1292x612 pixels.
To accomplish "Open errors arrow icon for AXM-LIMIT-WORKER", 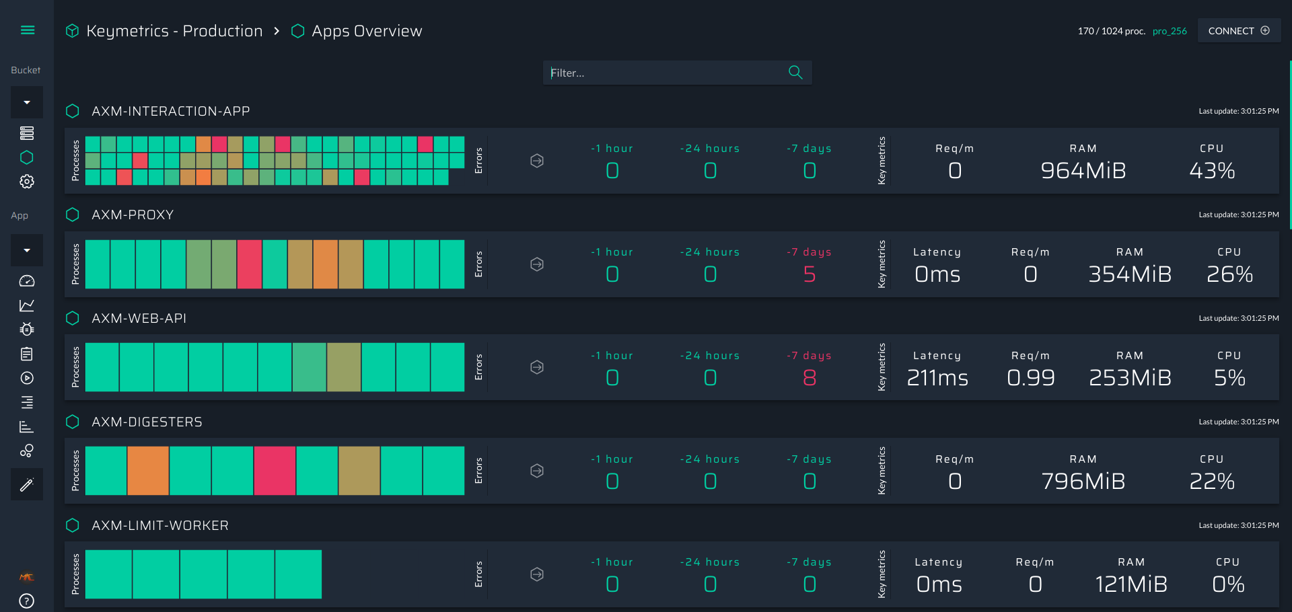I will coord(537,574).
